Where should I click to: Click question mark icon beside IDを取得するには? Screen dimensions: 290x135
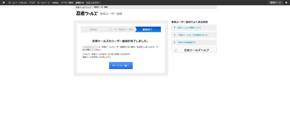pyautogui.click(x=174, y=35)
